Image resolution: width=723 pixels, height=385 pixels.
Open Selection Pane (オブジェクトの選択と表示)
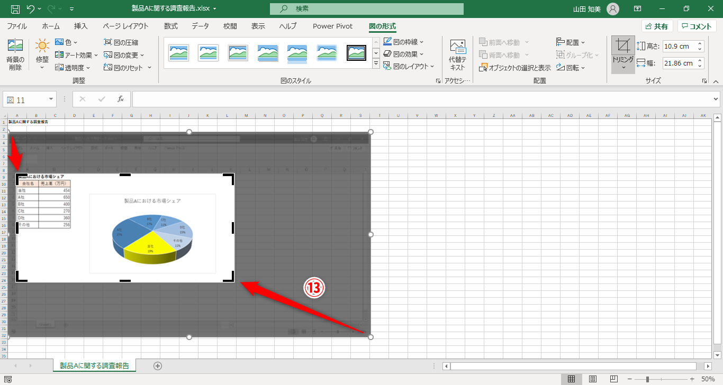(x=515, y=68)
